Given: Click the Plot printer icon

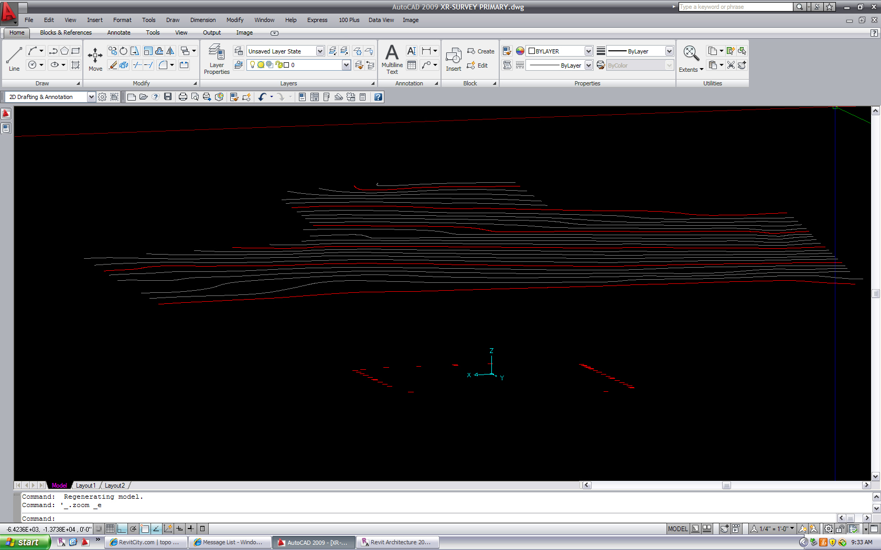Looking at the screenshot, I should click(182, 97).
